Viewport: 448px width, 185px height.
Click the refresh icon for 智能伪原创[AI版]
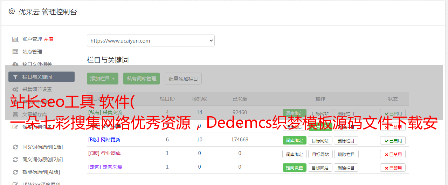pos(15,172)
